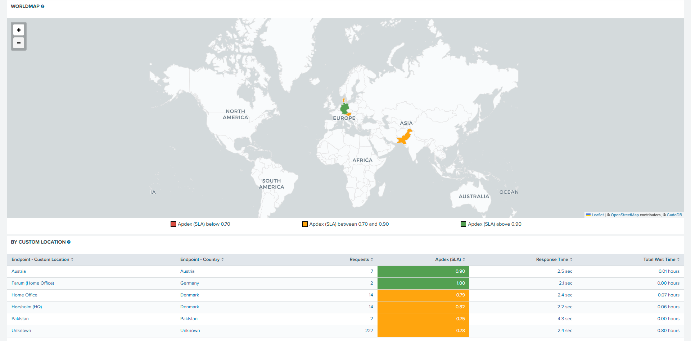Image resolution: width=691 pixels, height=341 pixels.
Task: Open the By Custom Location help icon
Action: [x=69, y=242]
